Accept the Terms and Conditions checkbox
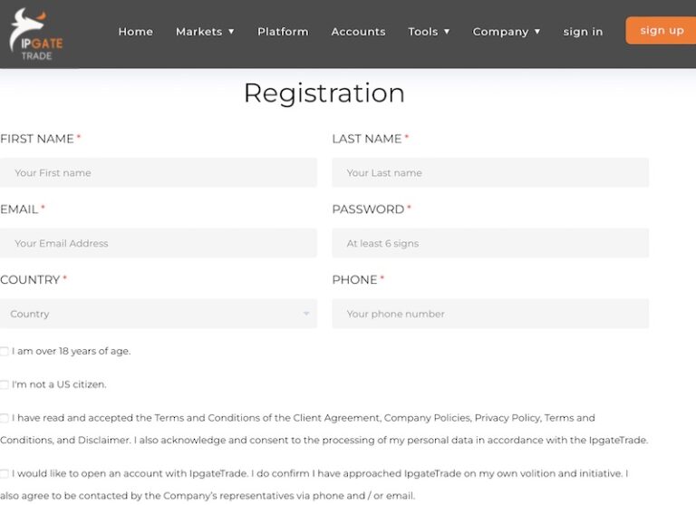The image size is (696, 505). 4,418
